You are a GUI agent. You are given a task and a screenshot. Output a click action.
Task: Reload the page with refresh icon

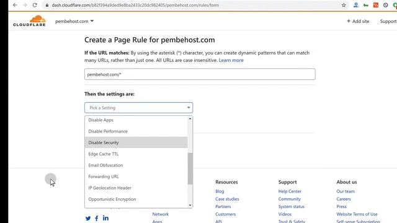coord(35,5)
